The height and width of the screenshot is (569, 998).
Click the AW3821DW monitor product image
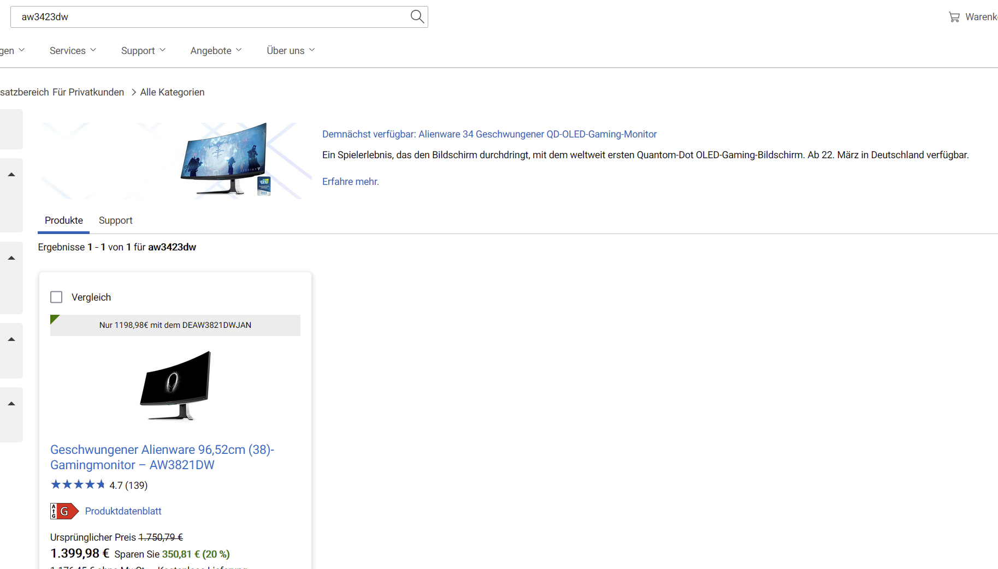[175, 385]
